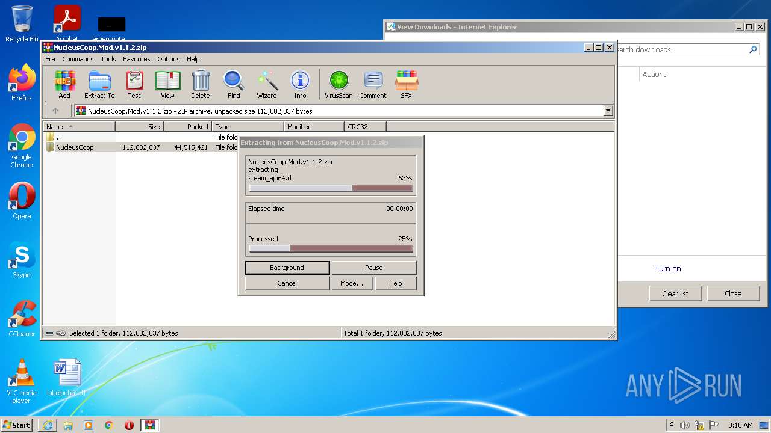Click Windows Explorer taskbar icon
The image size is (771, 433).
68,425
